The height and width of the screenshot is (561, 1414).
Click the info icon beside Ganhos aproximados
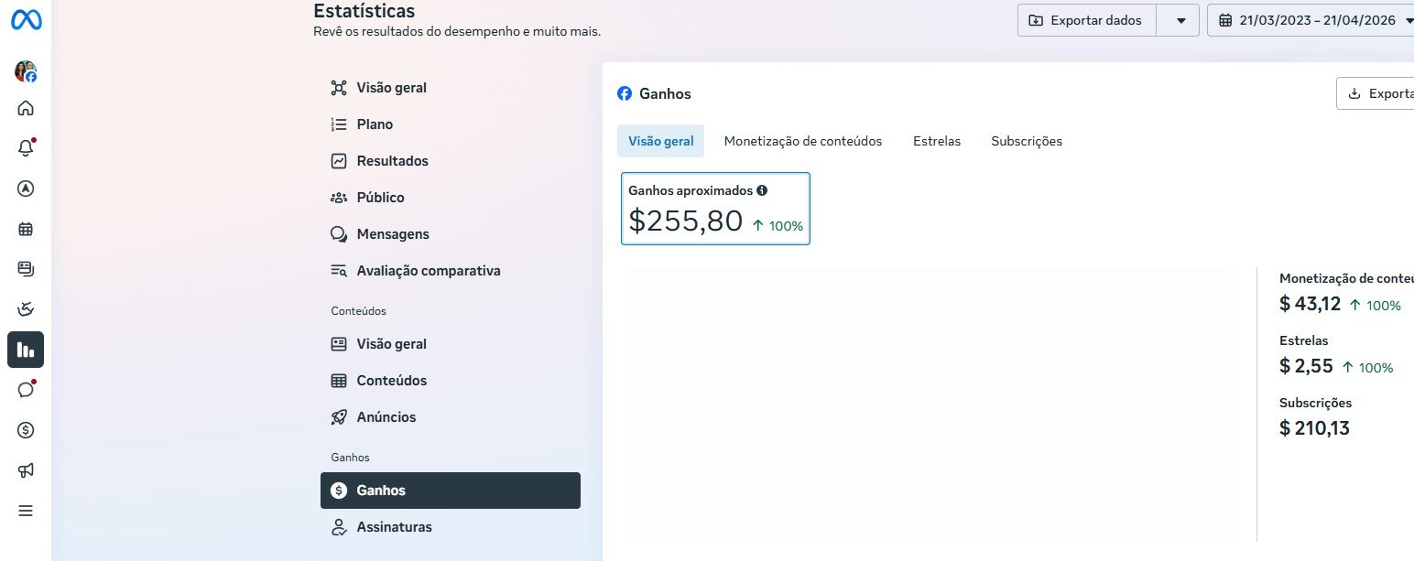pos(762,190)
